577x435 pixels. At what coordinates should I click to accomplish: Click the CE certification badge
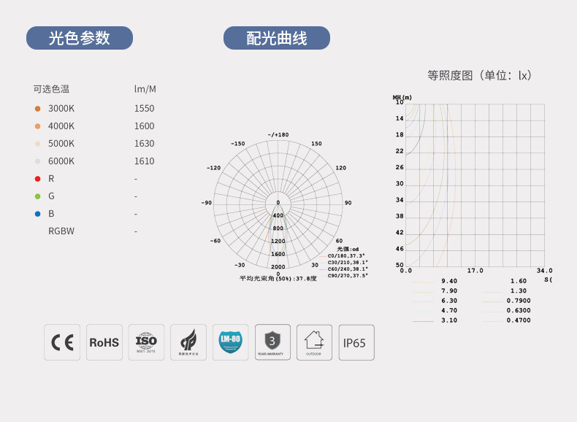click(62, 342)
